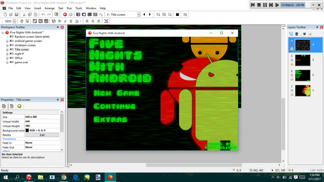Click the Stop black square toolbar icon

[177, 14]
